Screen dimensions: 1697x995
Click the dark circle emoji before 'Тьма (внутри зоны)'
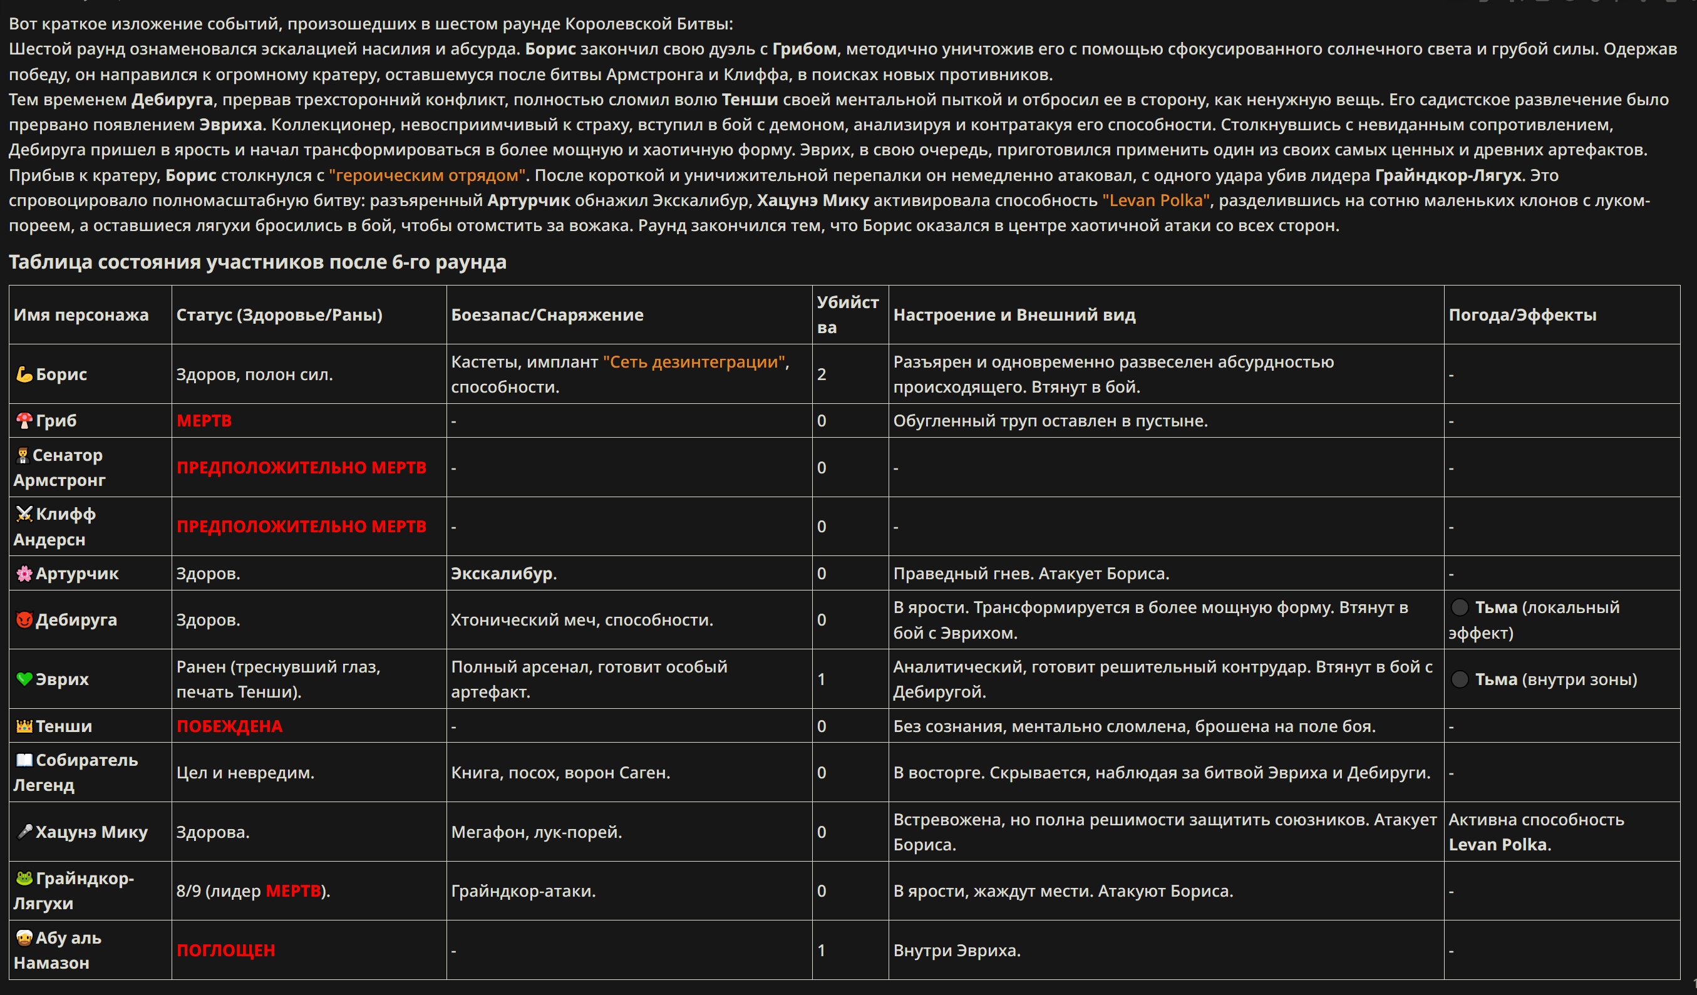pyautogui.click(x=1459, y=679)
